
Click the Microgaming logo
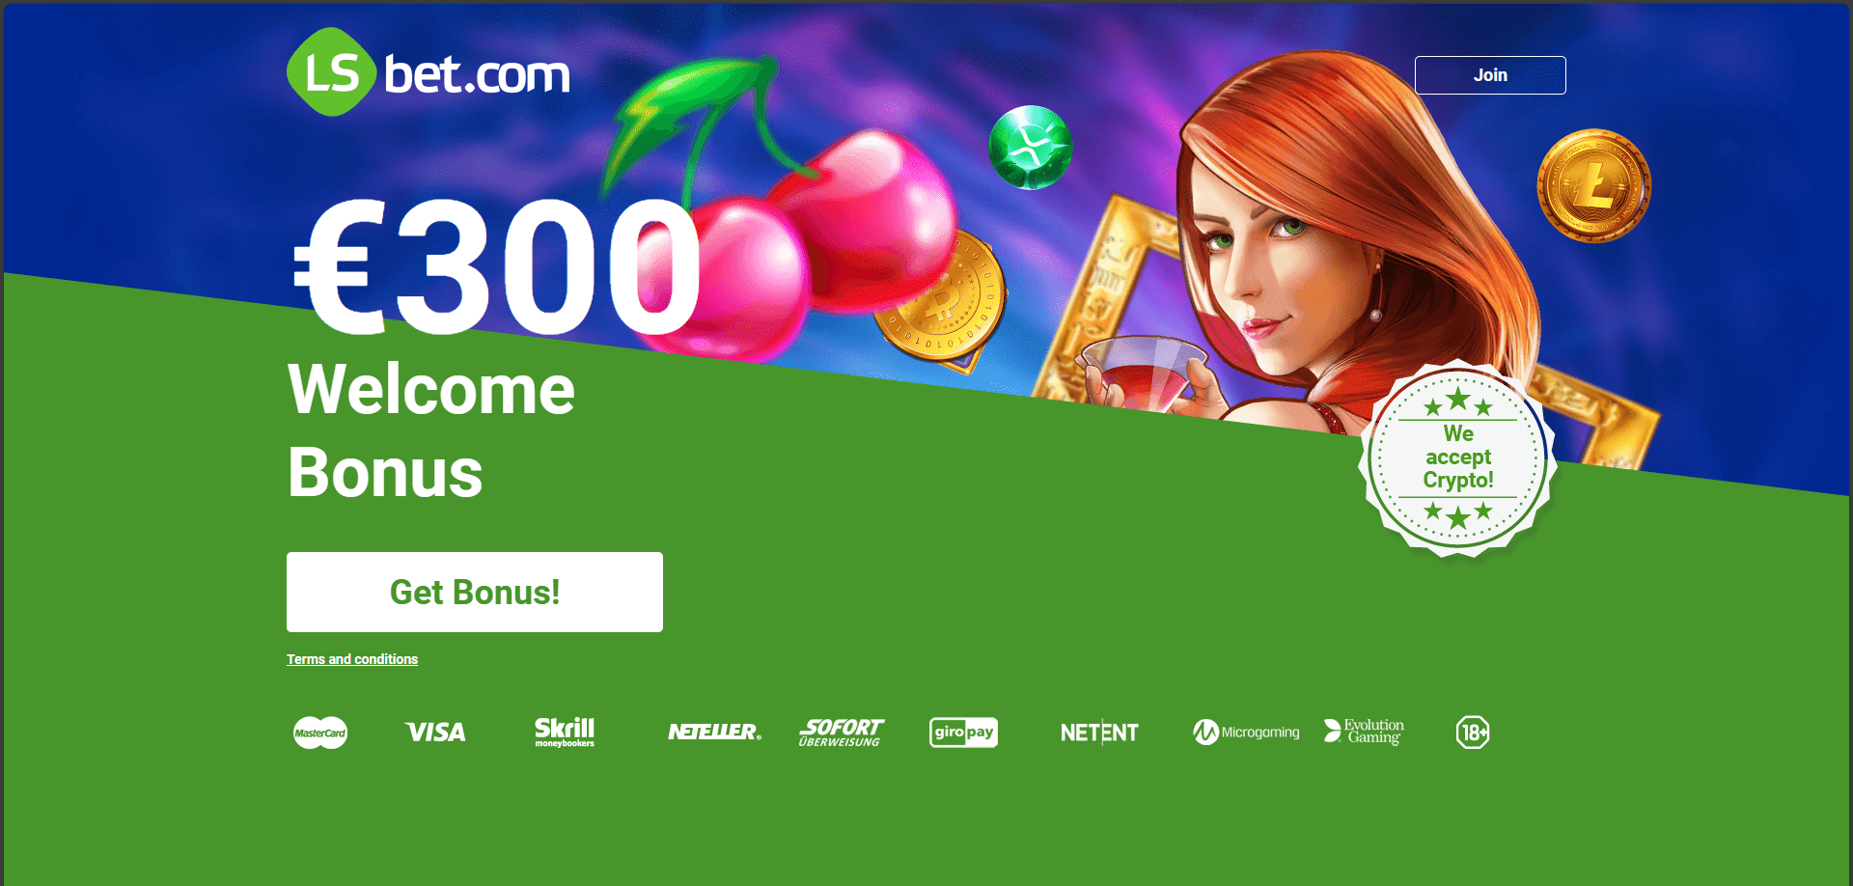pos(1246,733)
